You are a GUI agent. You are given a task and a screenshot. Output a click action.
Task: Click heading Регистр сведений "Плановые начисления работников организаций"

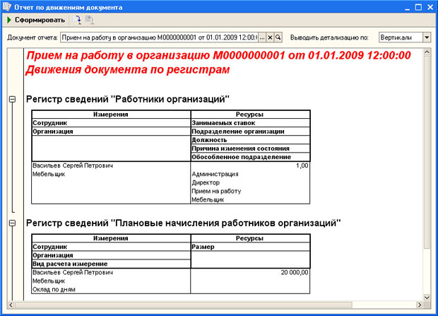tap(183, 223)
